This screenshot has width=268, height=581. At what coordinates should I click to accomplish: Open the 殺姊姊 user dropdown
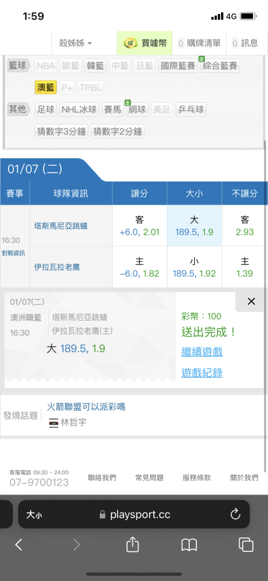(x=75, y=43)
